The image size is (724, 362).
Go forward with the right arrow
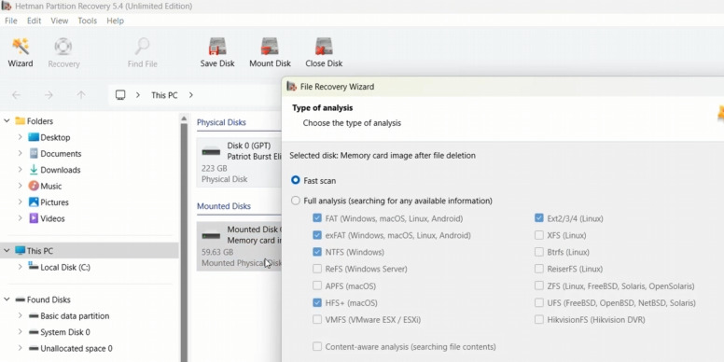click(x=49, y=95)
